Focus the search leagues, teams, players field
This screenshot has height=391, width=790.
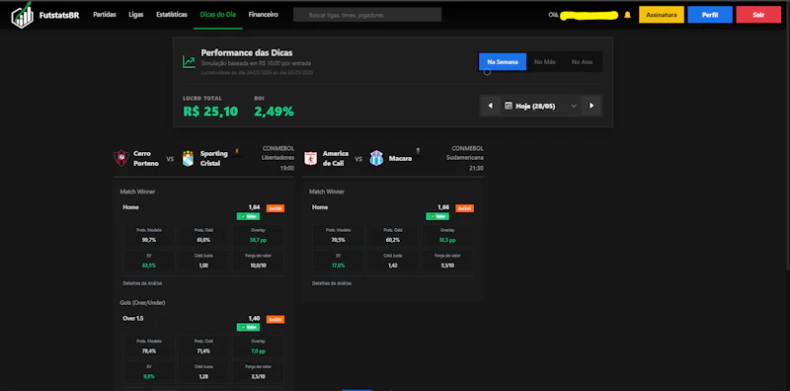pos(367,15)
